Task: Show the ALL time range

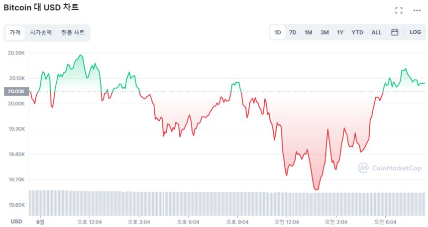Action: point(376,32)
